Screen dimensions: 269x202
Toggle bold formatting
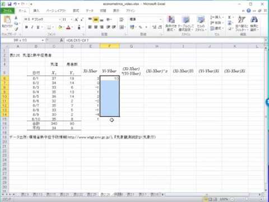coord(26,27)
